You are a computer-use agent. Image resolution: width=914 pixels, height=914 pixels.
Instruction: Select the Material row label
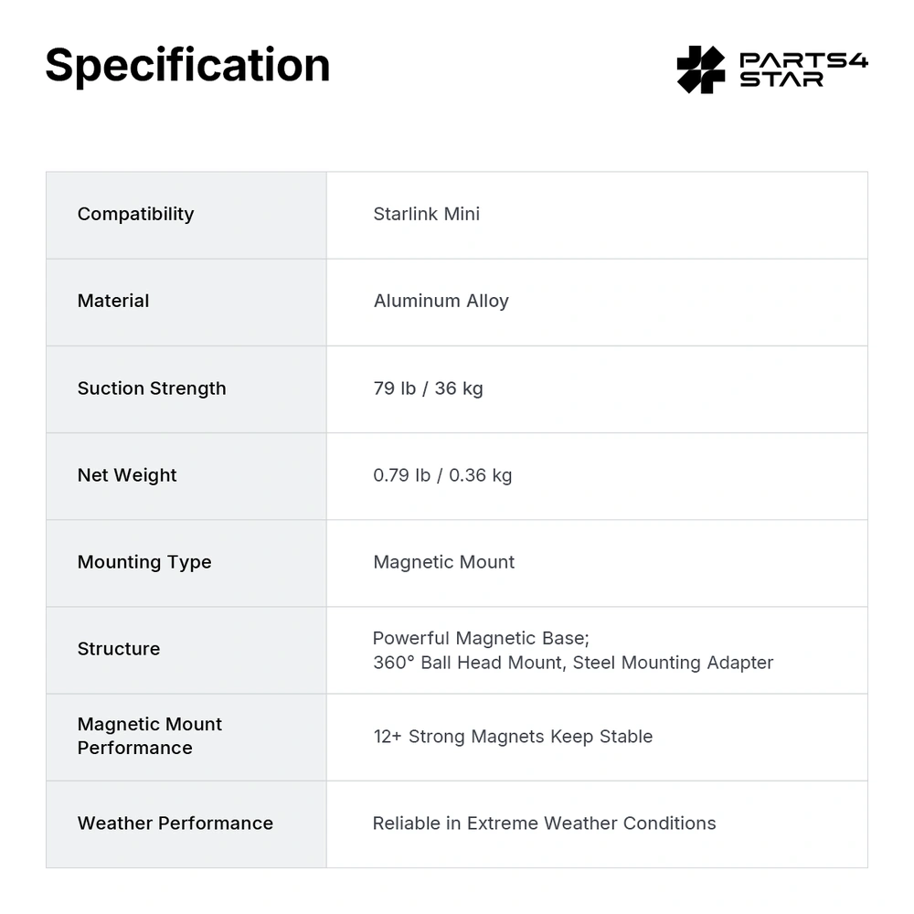(x=113, y=301)
